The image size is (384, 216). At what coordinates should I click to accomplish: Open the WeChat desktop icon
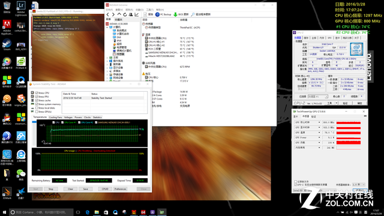point(21,175)
